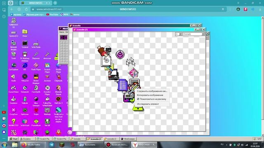Click the Windows Start orb

tap(4, 145)
